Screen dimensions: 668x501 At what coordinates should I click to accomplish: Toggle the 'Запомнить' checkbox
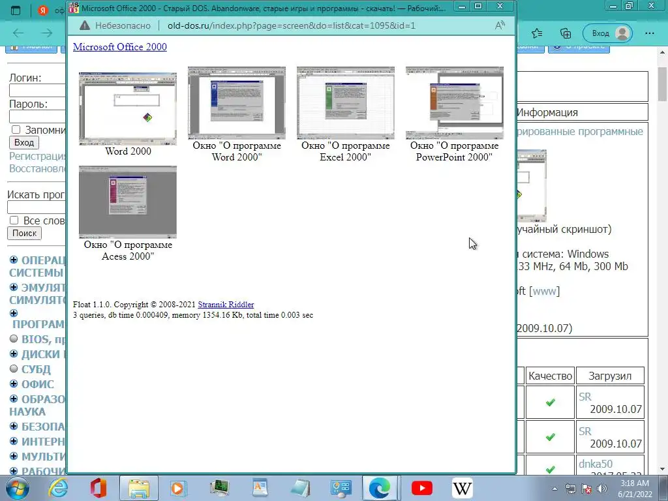coord(16,130)
